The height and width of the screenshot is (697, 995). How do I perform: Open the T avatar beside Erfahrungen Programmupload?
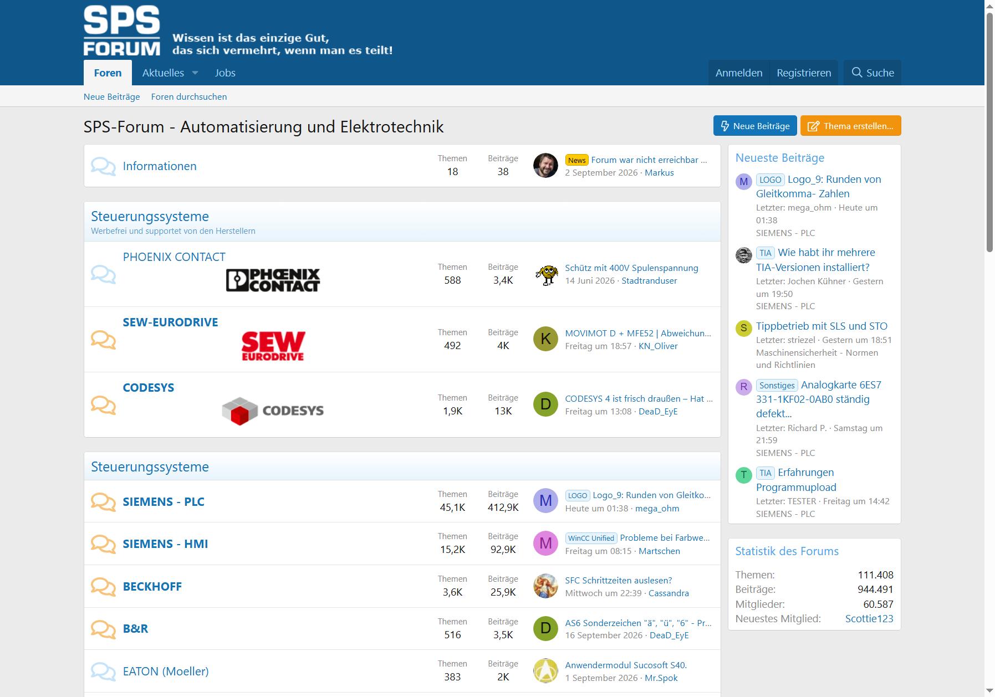coord(743,475)
